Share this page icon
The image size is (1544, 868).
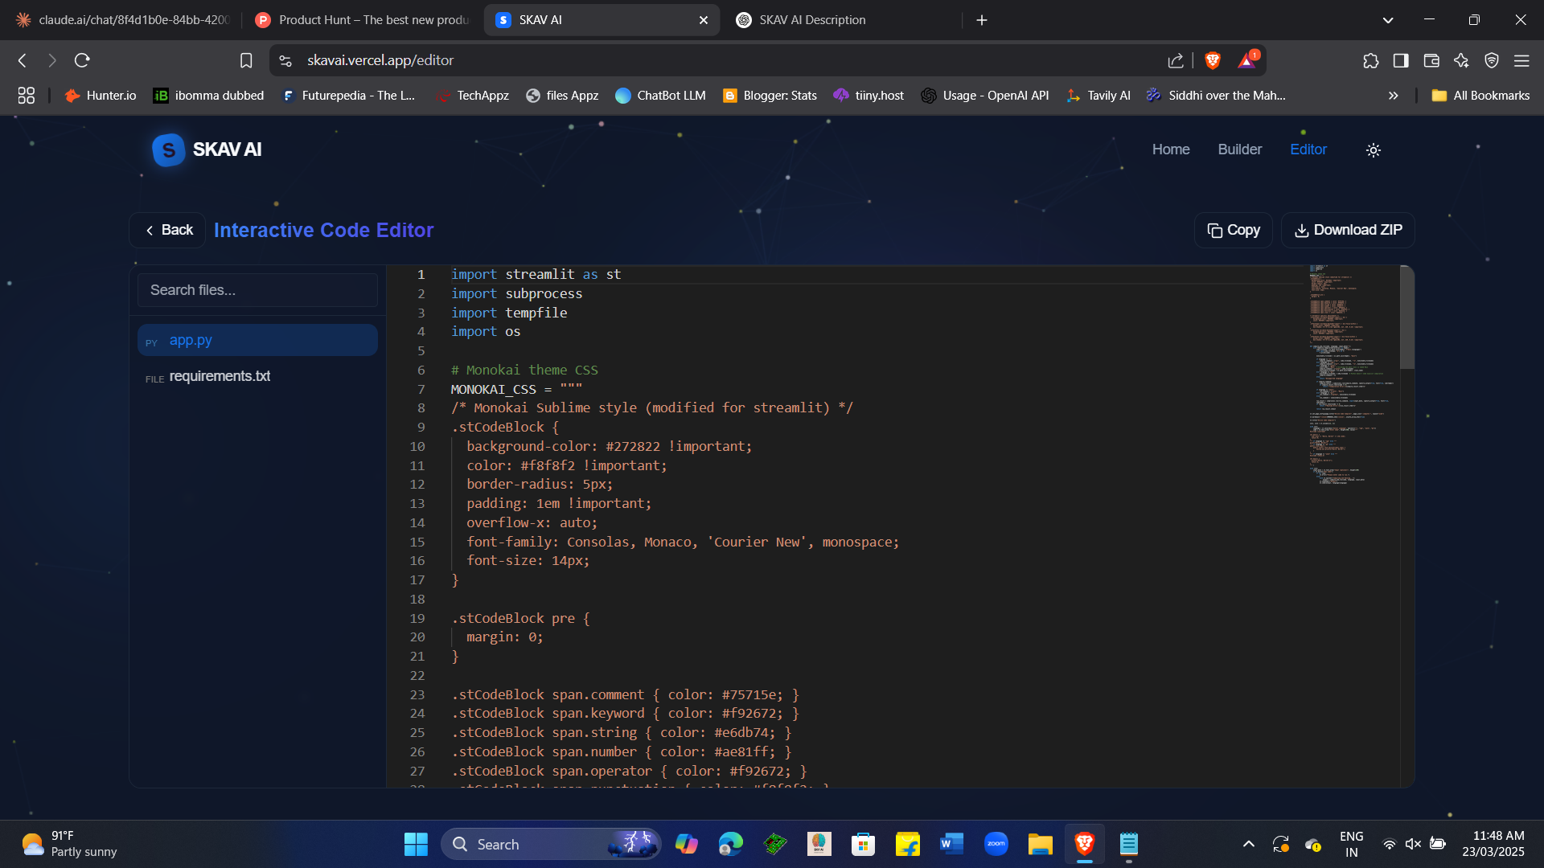pos(1176,60)
